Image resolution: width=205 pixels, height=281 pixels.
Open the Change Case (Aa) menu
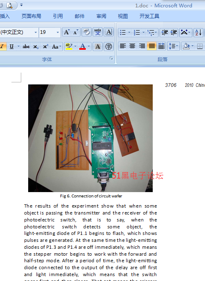coord(56,46)
